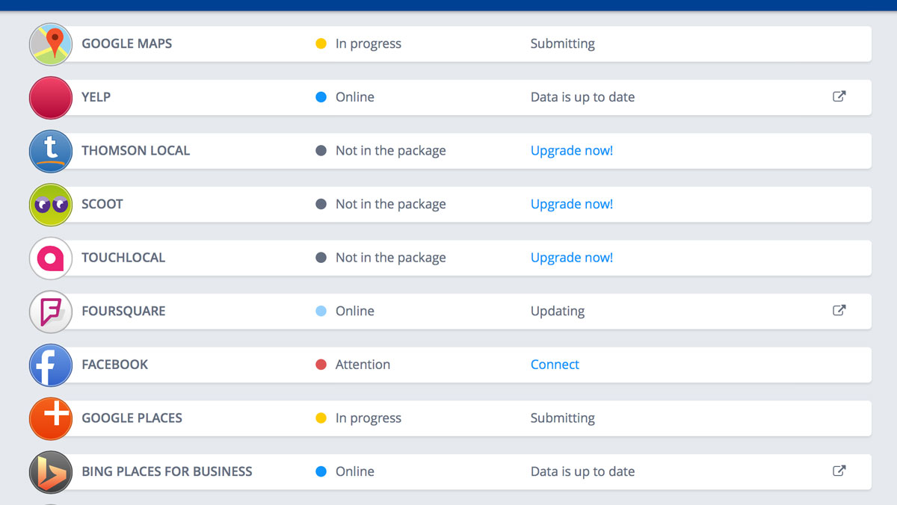The width and height of the screenshot is (897, 505).
Task: Click Upgrade now for Thomson Local
Action: point(572,150)
